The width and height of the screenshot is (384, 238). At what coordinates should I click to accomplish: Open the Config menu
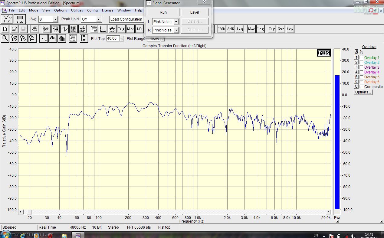(x=92, y=10)
